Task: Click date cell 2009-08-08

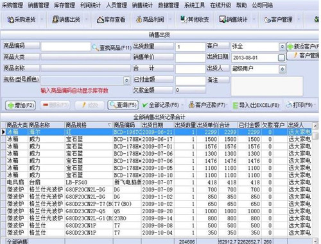Action: [x=157, y=225]
